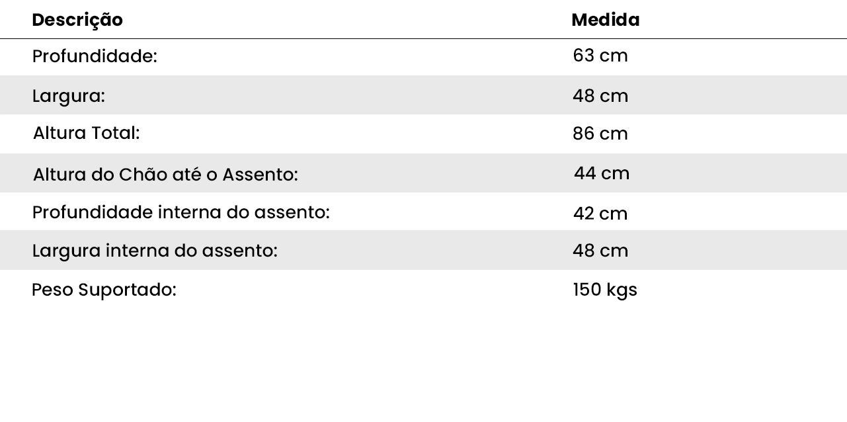Click the Altura Total: label

tap(86, 133)
